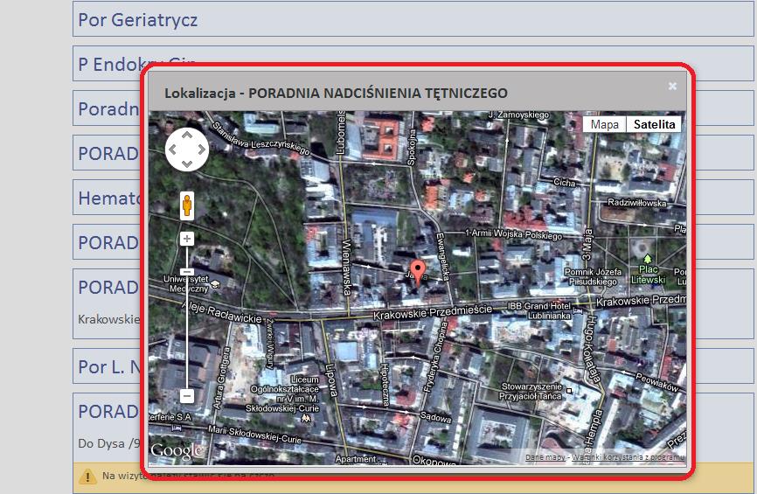Click the Hugo Kołłątaja street label
The image size is (757, 494).
pos(593,350)
